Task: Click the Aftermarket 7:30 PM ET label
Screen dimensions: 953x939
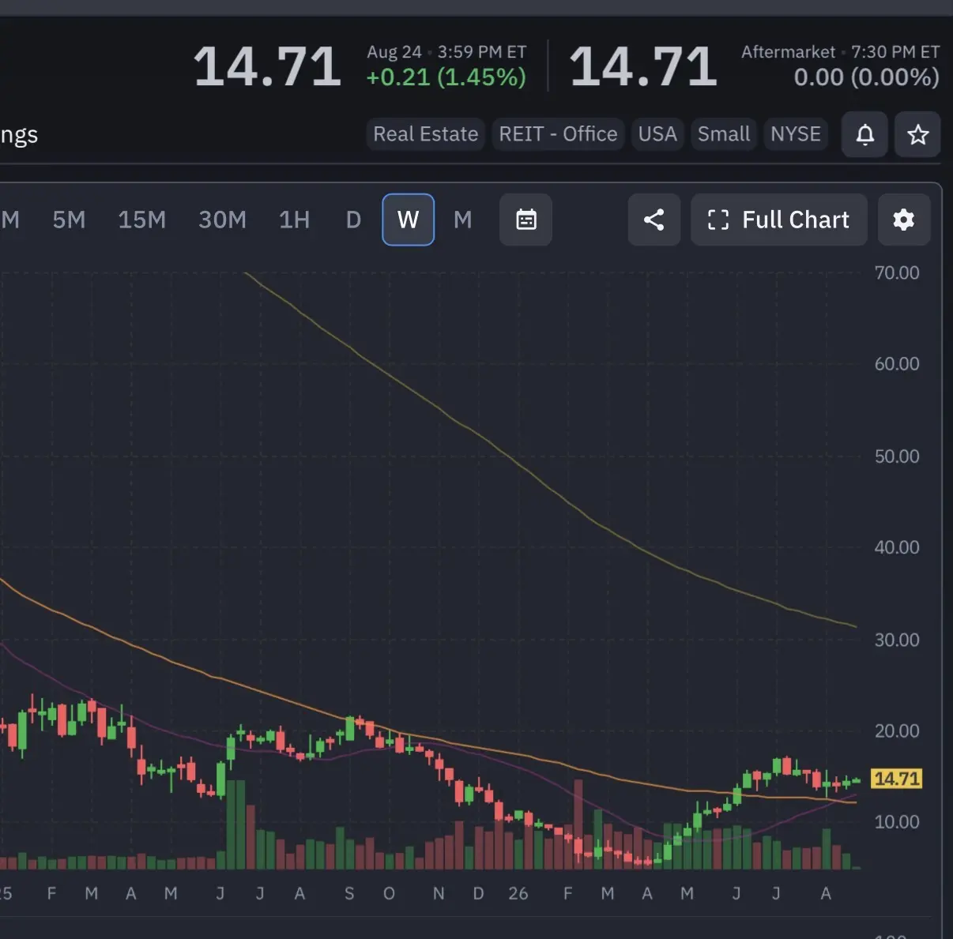Action: [840, 52]
